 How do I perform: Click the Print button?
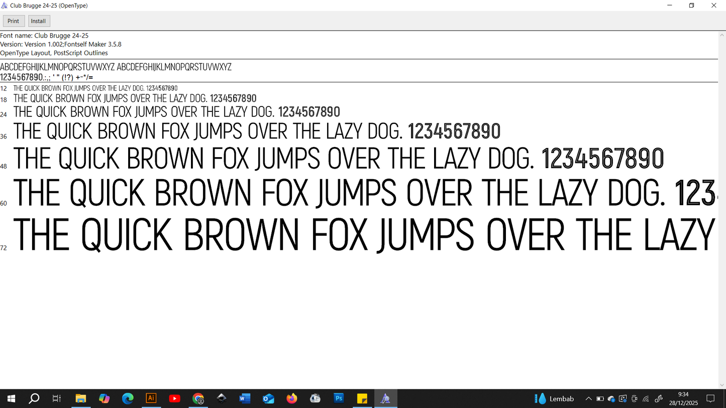point(14,21)
